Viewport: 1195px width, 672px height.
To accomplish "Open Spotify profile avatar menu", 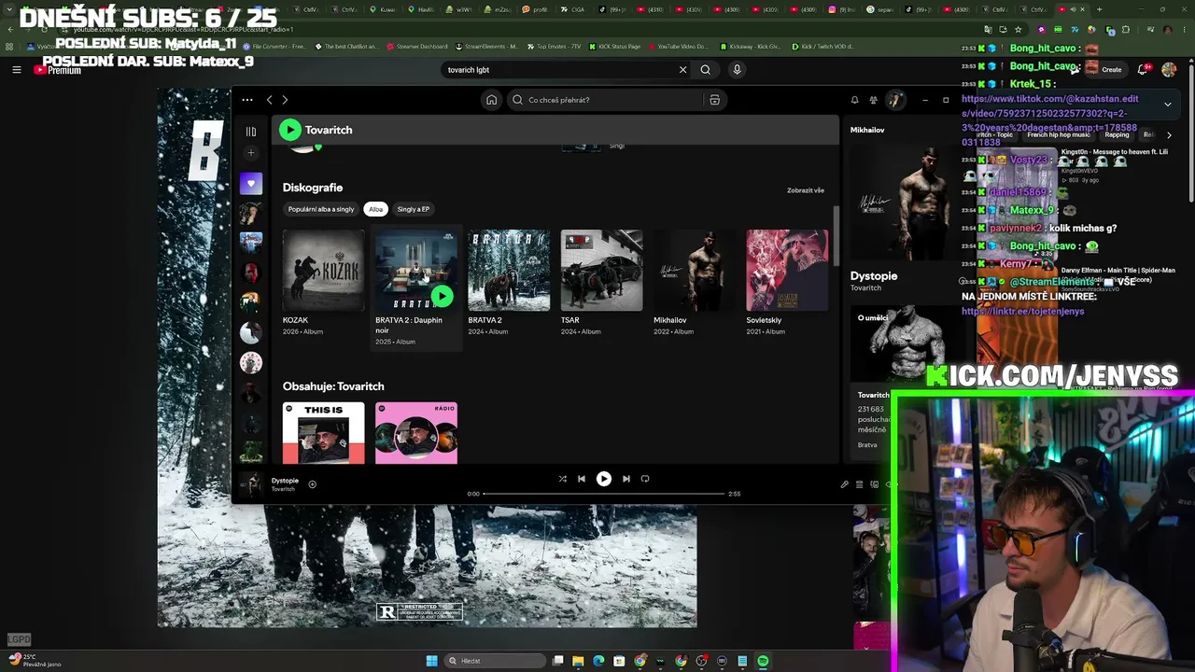I will coord(894,100).
